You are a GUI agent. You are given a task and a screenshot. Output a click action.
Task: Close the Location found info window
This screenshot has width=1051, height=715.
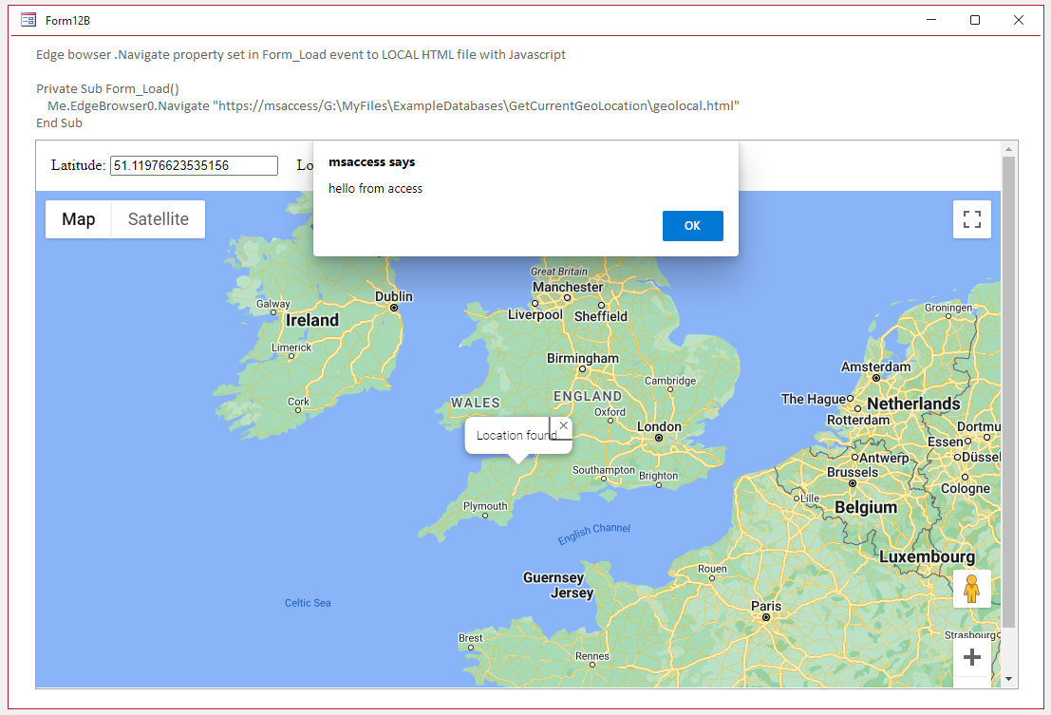(x=564, y=425)
